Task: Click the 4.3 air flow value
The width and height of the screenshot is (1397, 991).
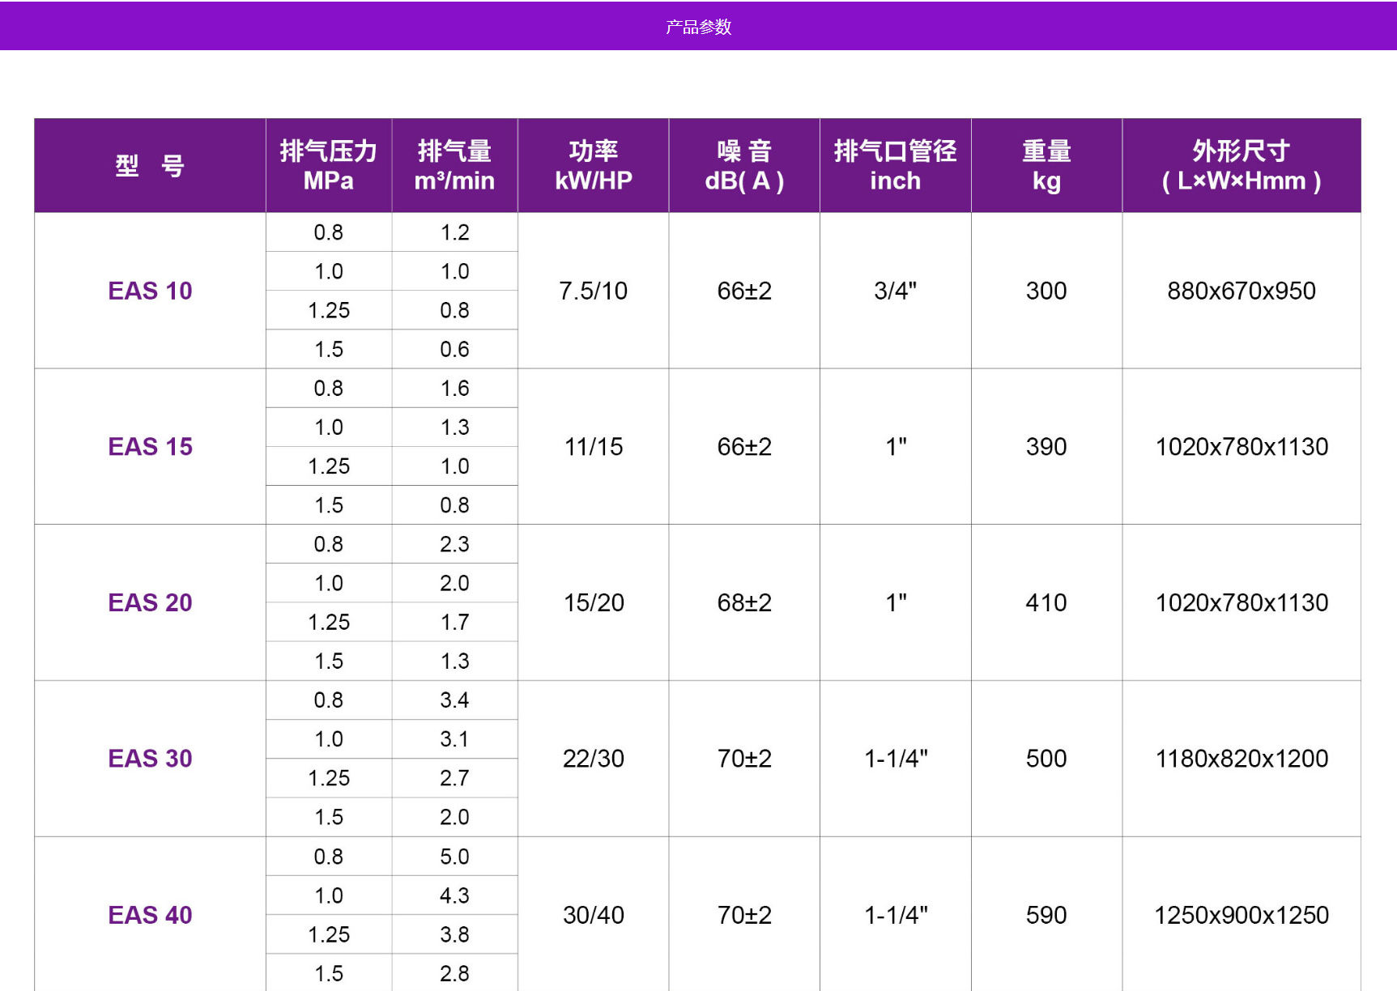Action: pos(454,895)
